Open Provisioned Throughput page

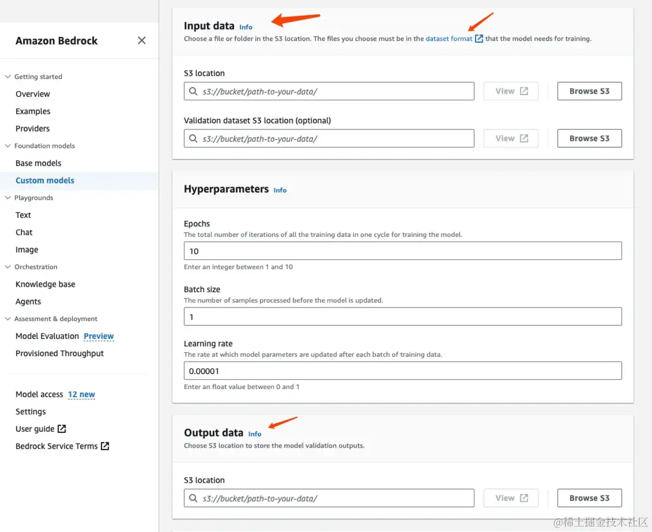(x=59, y=353)
